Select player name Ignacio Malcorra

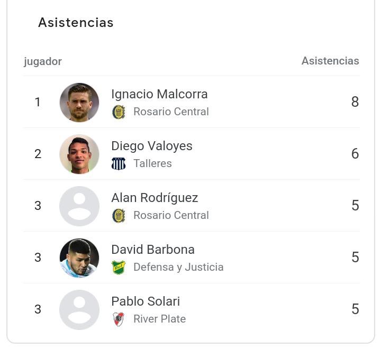(x=159, y=94)
